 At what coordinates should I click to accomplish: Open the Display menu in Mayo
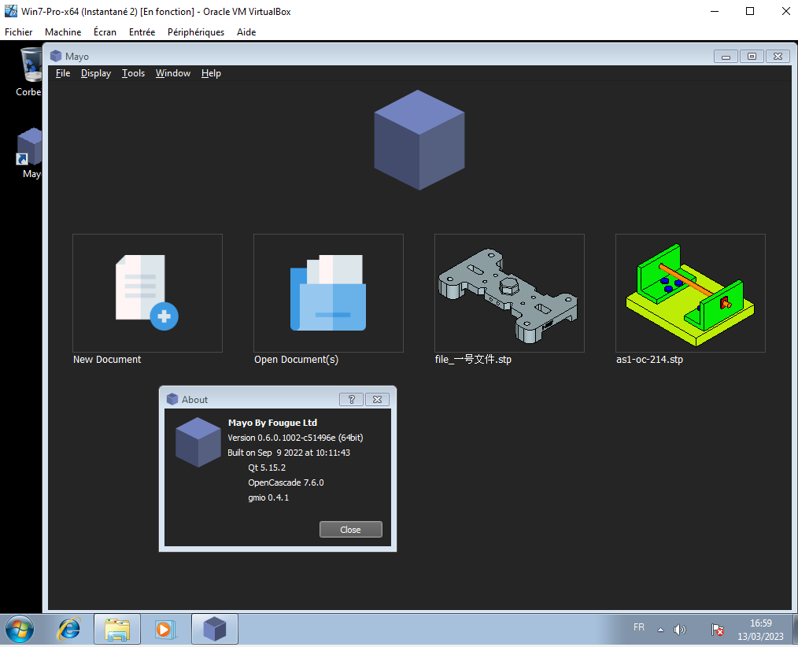click(x=96, y=73)
